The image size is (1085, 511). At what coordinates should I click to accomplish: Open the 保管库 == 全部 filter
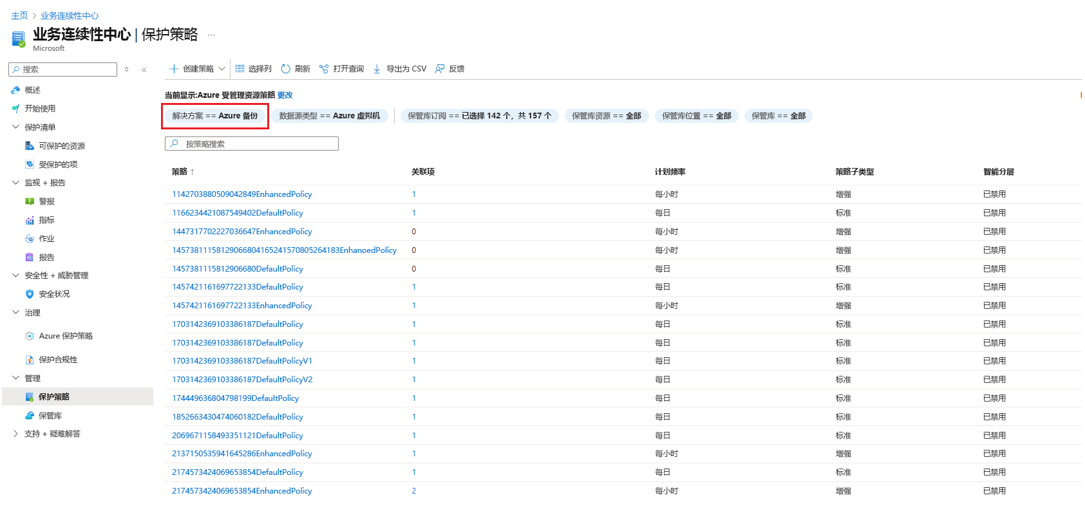778,116
